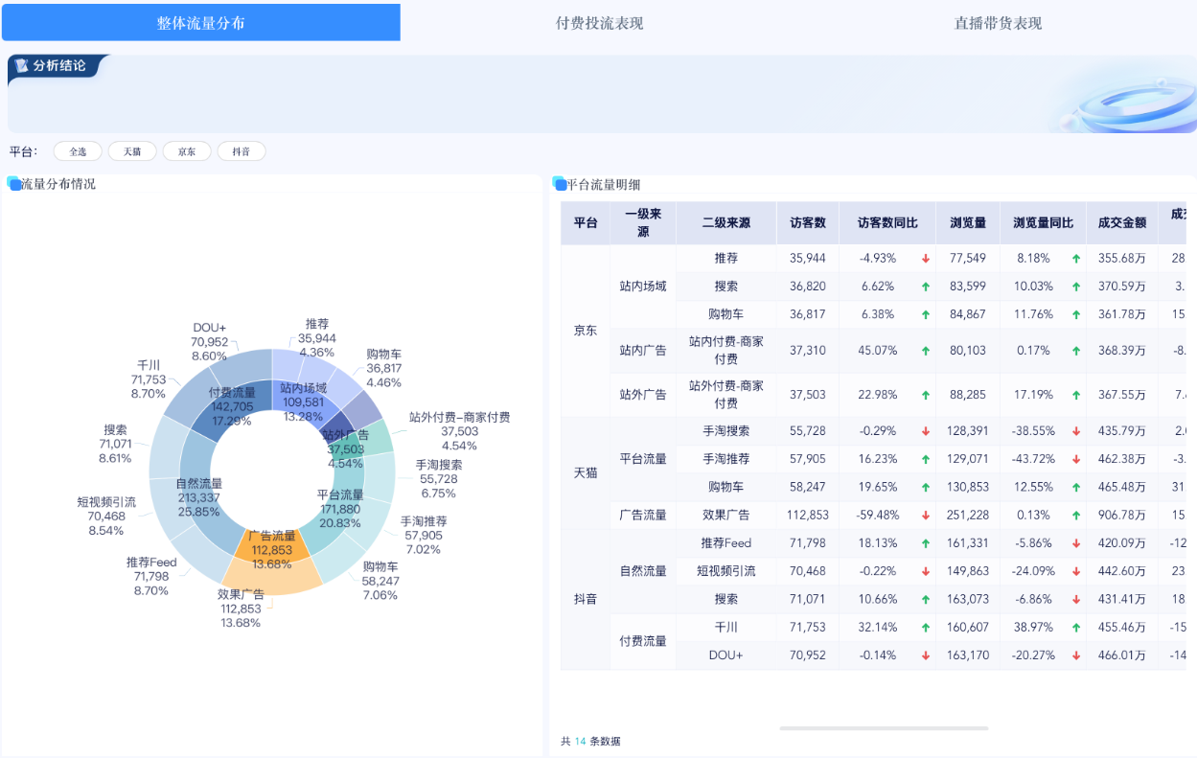Select the 整体流量分布 tab
The image size is (1197, 758).
(x=199, y=21)
